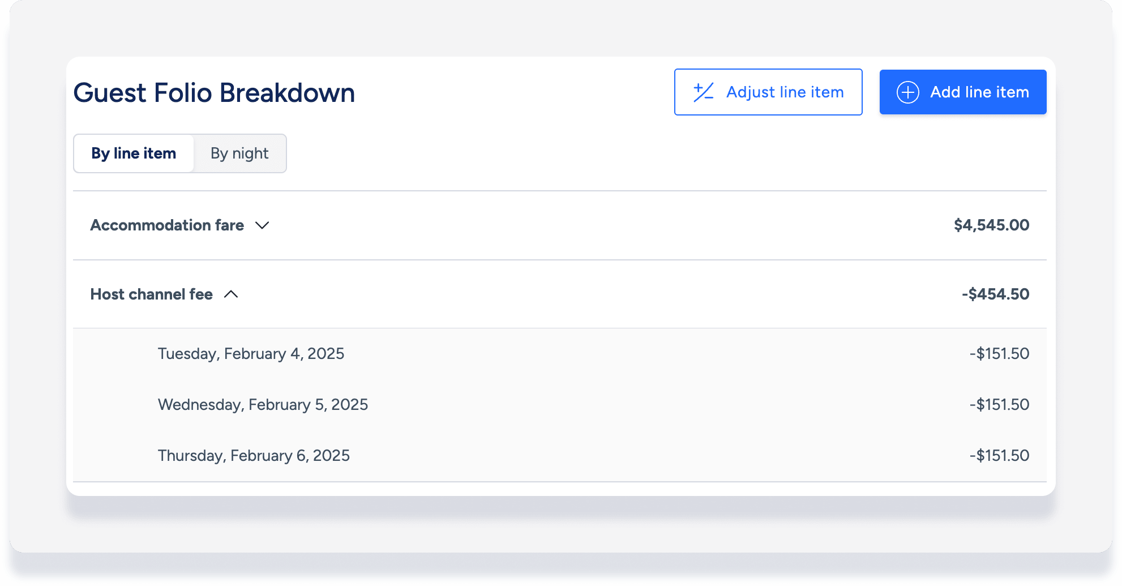Click the Adjust line item button
1122x586 pixels.
coord(768,92)
